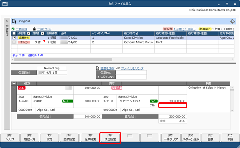Click the インボイスNo. field containing 1
Screen dimensions: 240x148
(131, 77)
